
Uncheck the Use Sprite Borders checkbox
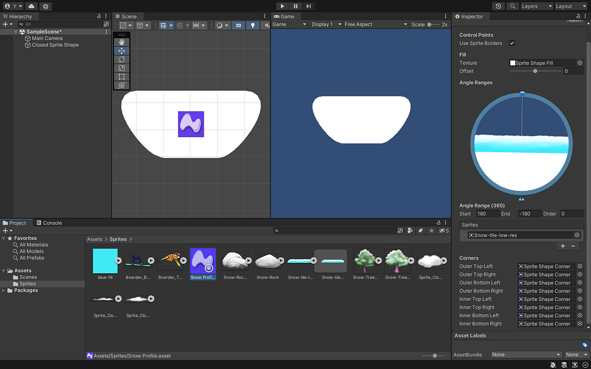[511, 43]
